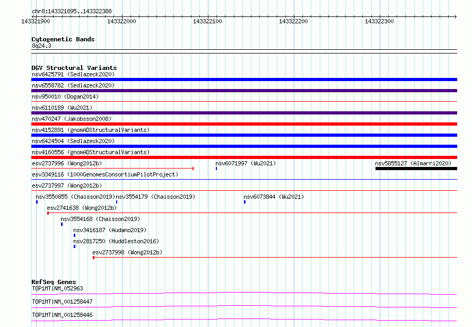Open nsv4160556 (gnomADStructuralVariants) label

[x=91, y=152]
